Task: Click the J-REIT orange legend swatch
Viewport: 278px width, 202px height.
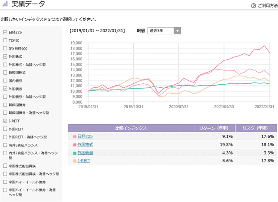Action: (75, 161)
